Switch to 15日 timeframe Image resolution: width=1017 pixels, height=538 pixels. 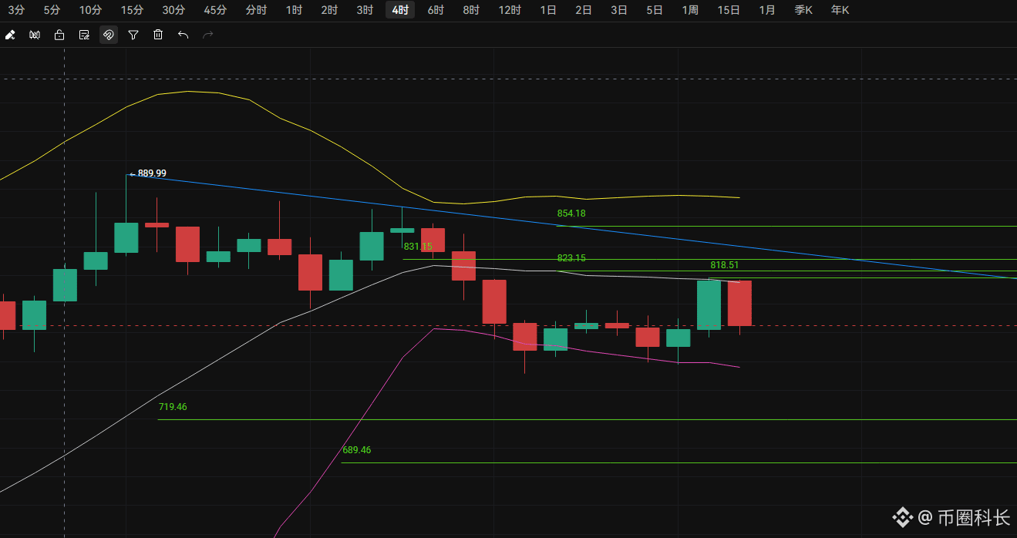(729, 10)
